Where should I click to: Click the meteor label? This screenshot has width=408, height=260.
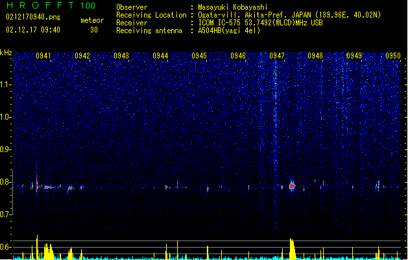tap(92, 20)
